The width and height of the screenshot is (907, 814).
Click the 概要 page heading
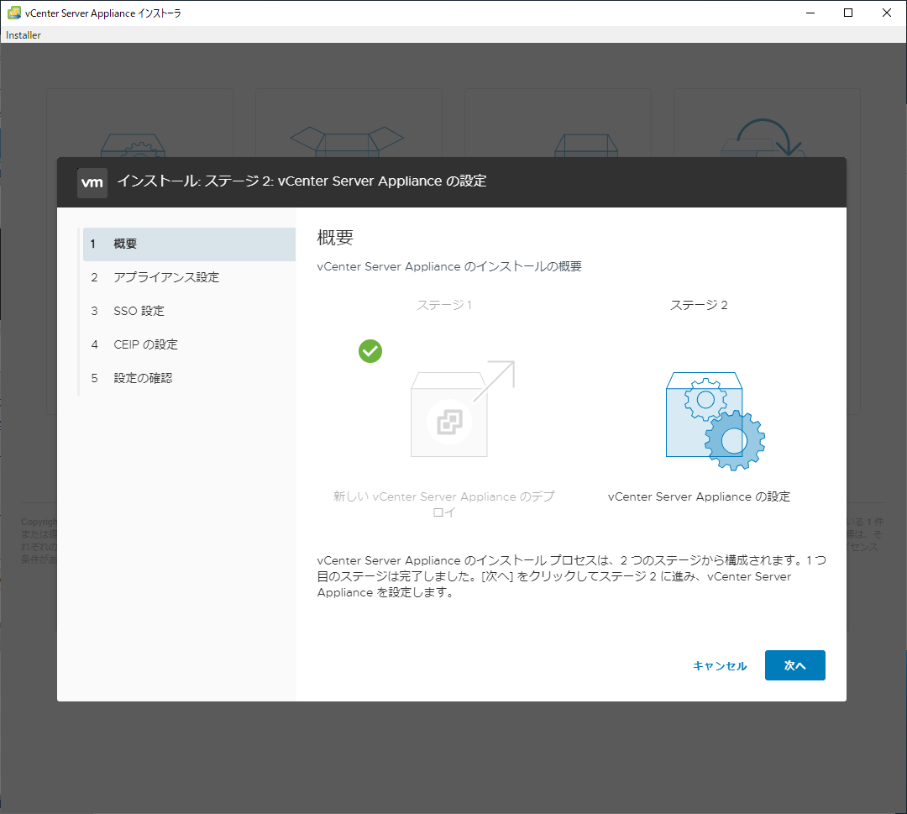click(x=335, y=237)
